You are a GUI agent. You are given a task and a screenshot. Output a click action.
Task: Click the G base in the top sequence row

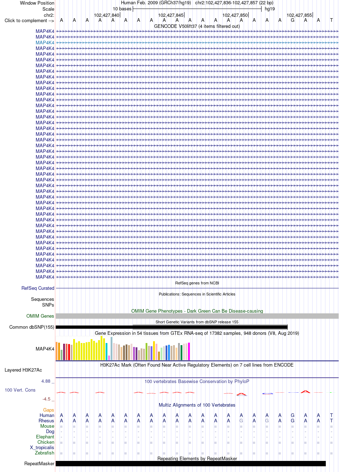click(x=293, y=20)
